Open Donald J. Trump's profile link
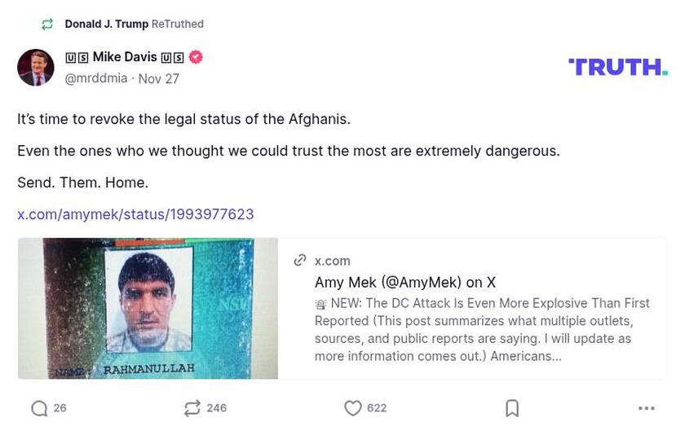685x444 pixels. [106, 24]
